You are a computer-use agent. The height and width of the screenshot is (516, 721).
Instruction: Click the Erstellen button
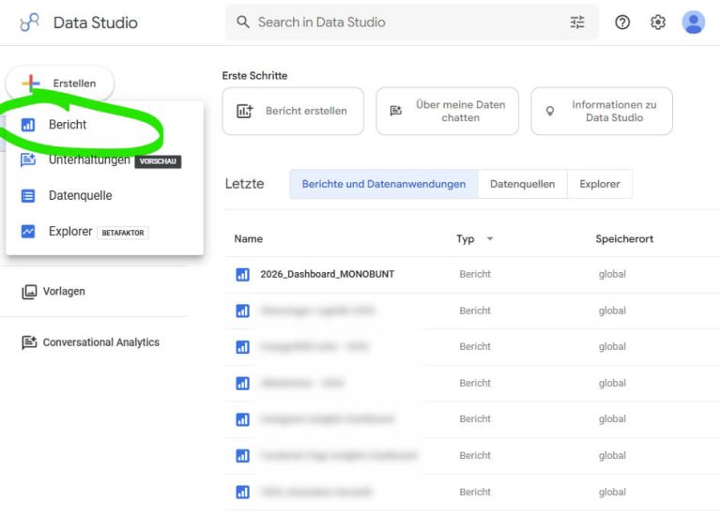tap(60, 83)
